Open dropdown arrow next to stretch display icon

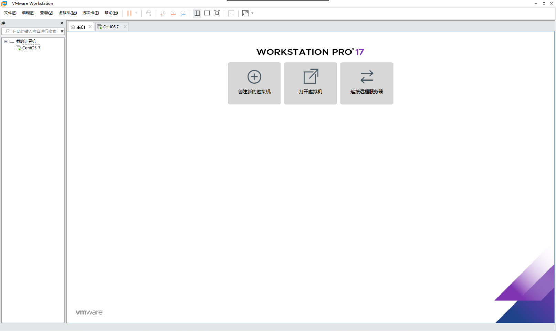pos(252,13)
